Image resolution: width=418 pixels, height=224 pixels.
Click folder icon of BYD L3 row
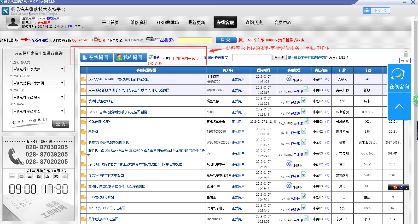pyautogui.click(x=83, y=112)
